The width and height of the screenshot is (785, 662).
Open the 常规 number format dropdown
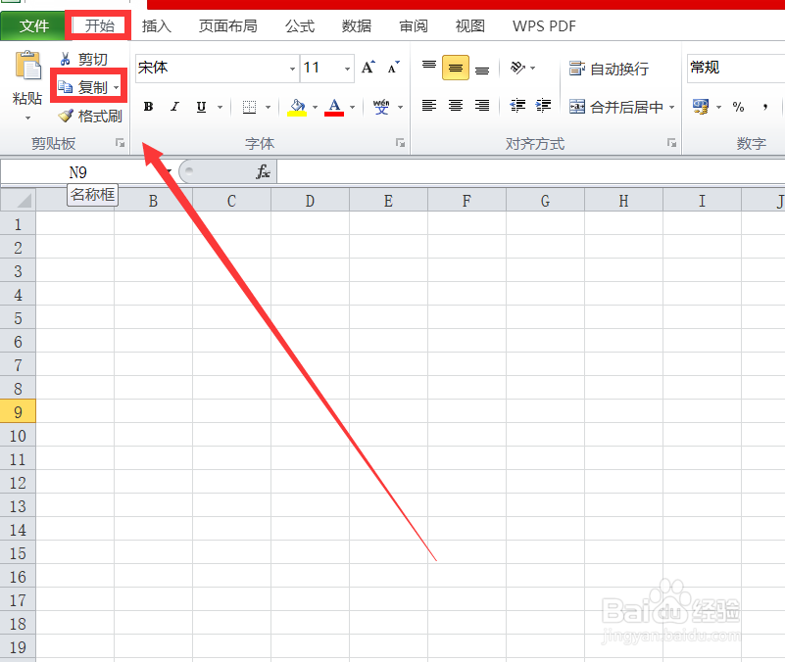pyautogui.click(x=735, y=68)
